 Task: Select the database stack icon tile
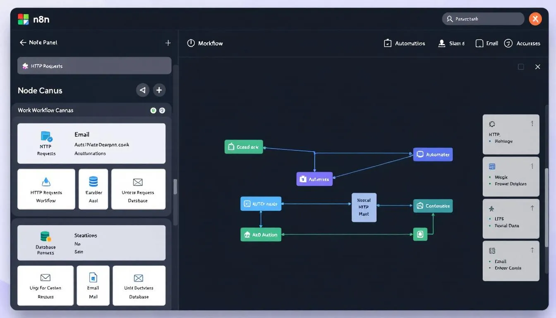click(x=93, y=189)
